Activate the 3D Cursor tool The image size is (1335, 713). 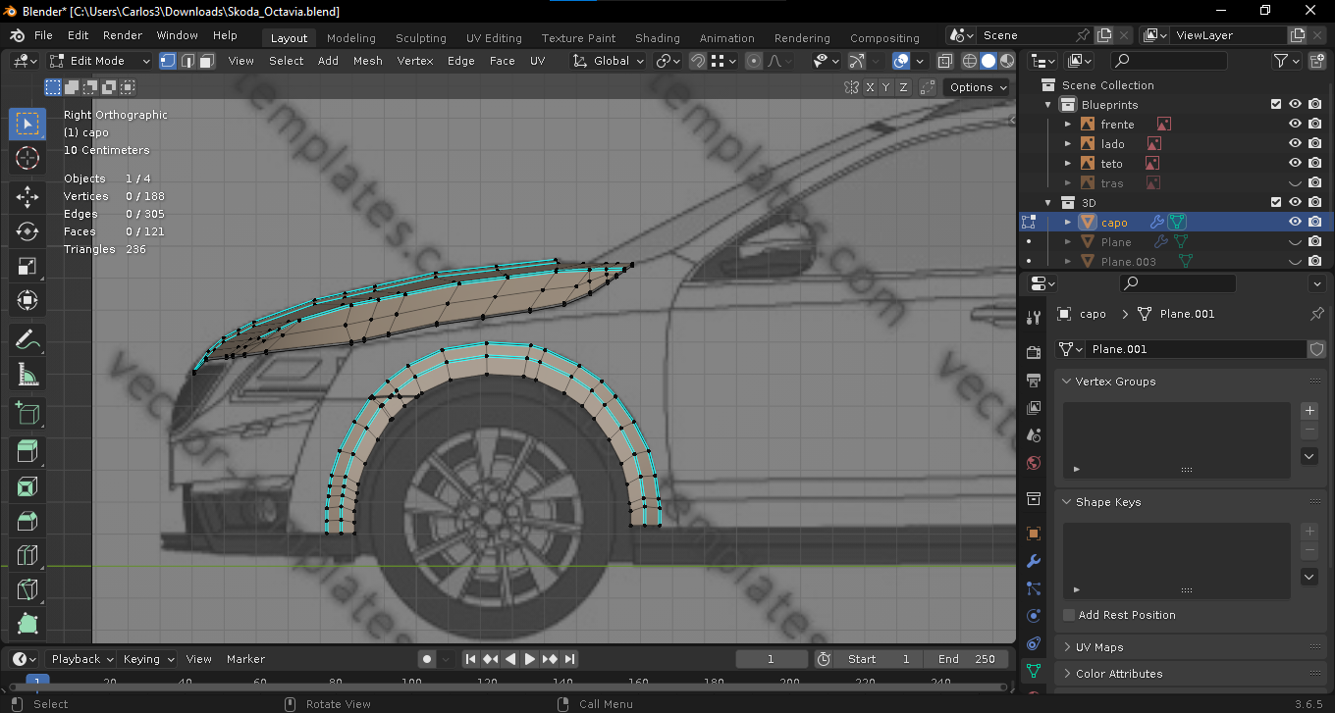pyautogui.click(x=27, y=158)
